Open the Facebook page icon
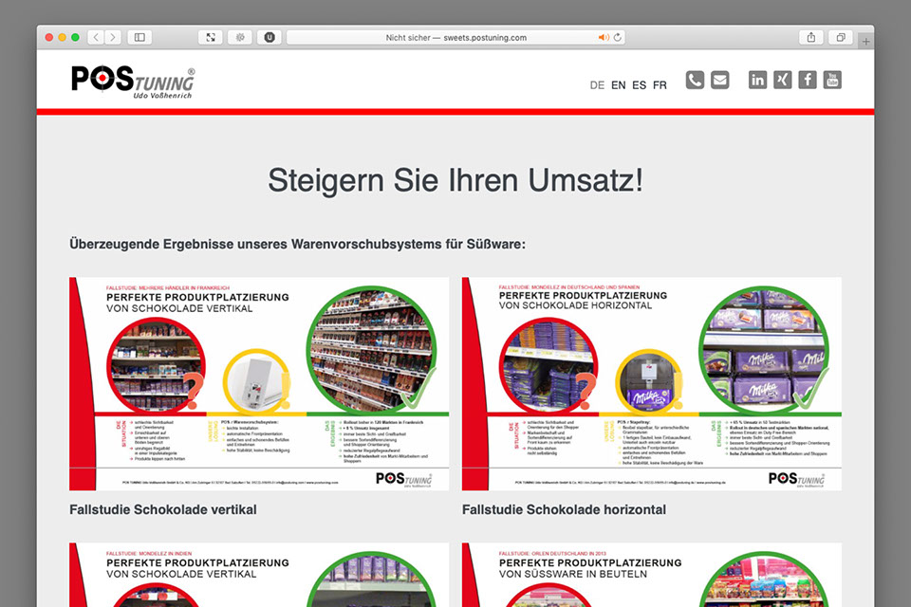Image resolution: width=911 pixels, height=607 pixels. point(807,81)
